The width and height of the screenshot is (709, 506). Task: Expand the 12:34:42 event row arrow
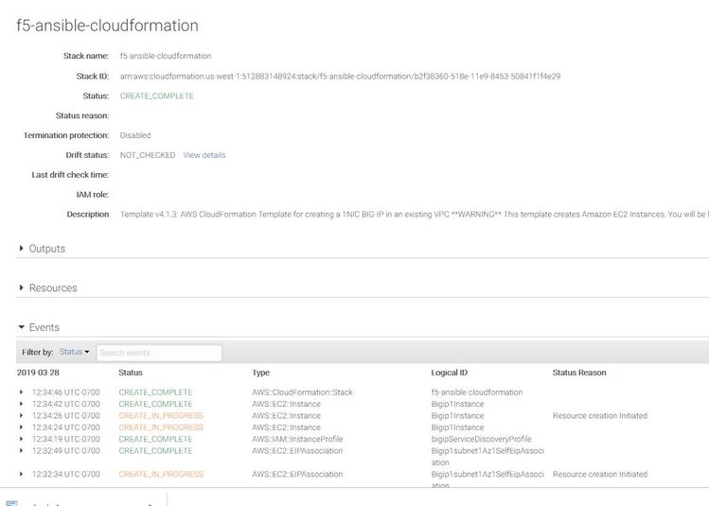coord(21,404)
